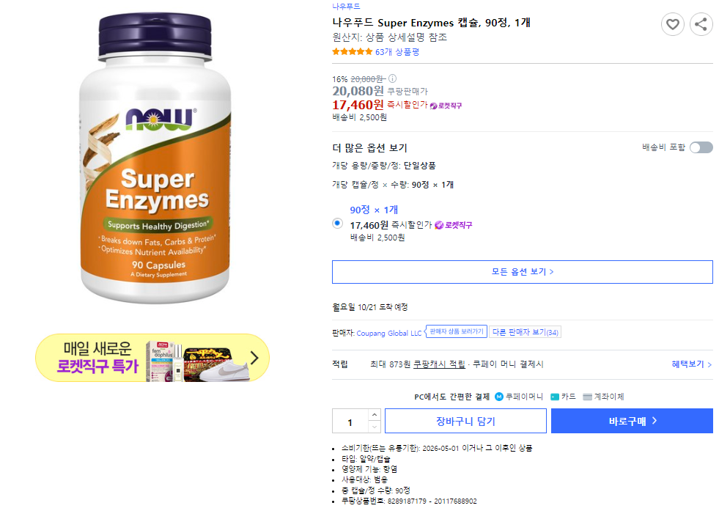Select the 90정 × 1개 option
The height and width of the screenshot is (511, 719).
337,223
